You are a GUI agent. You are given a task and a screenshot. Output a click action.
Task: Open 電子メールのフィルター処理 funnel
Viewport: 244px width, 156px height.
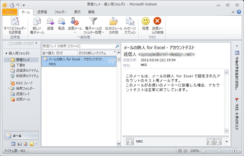tap(93, 25)
